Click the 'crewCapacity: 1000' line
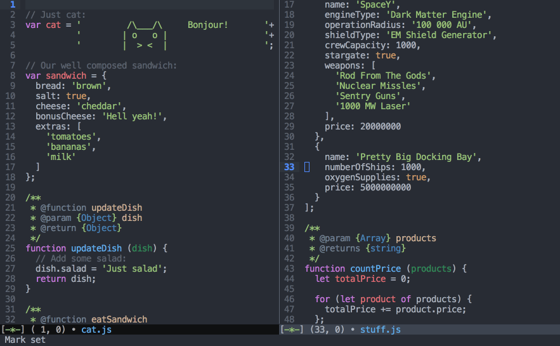The width and height of the screenshot is (560, 346). 372,46
